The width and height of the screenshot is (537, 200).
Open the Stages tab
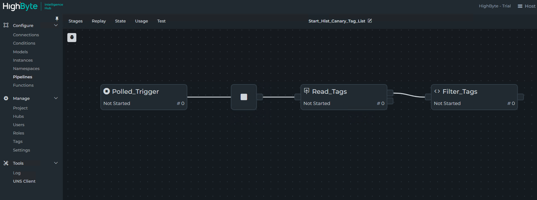pyautogui.click(x=75, y=21)
